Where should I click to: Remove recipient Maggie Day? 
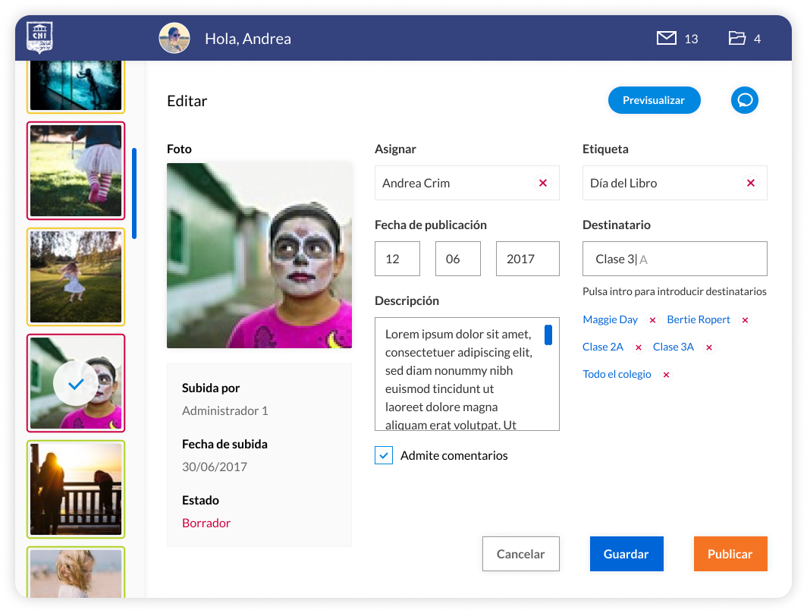[652, 320]
